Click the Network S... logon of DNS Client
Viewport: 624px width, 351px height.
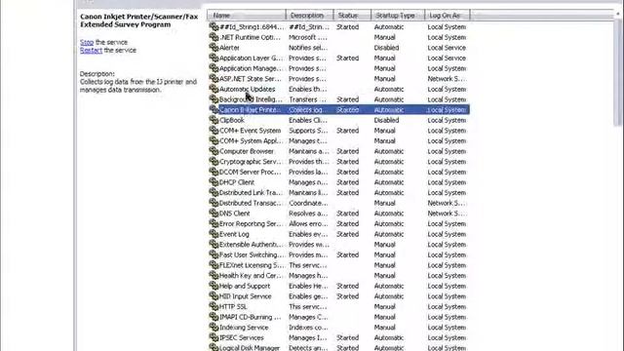click(x=447, y=214)
